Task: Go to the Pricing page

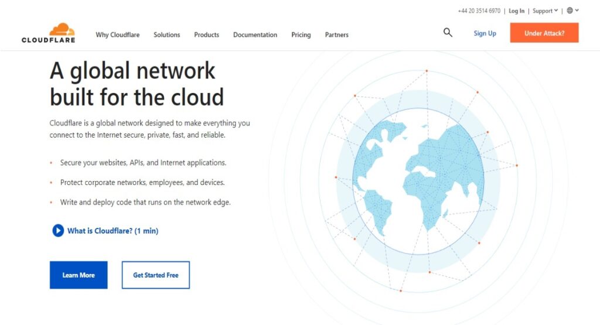Action: coord(301,35)
